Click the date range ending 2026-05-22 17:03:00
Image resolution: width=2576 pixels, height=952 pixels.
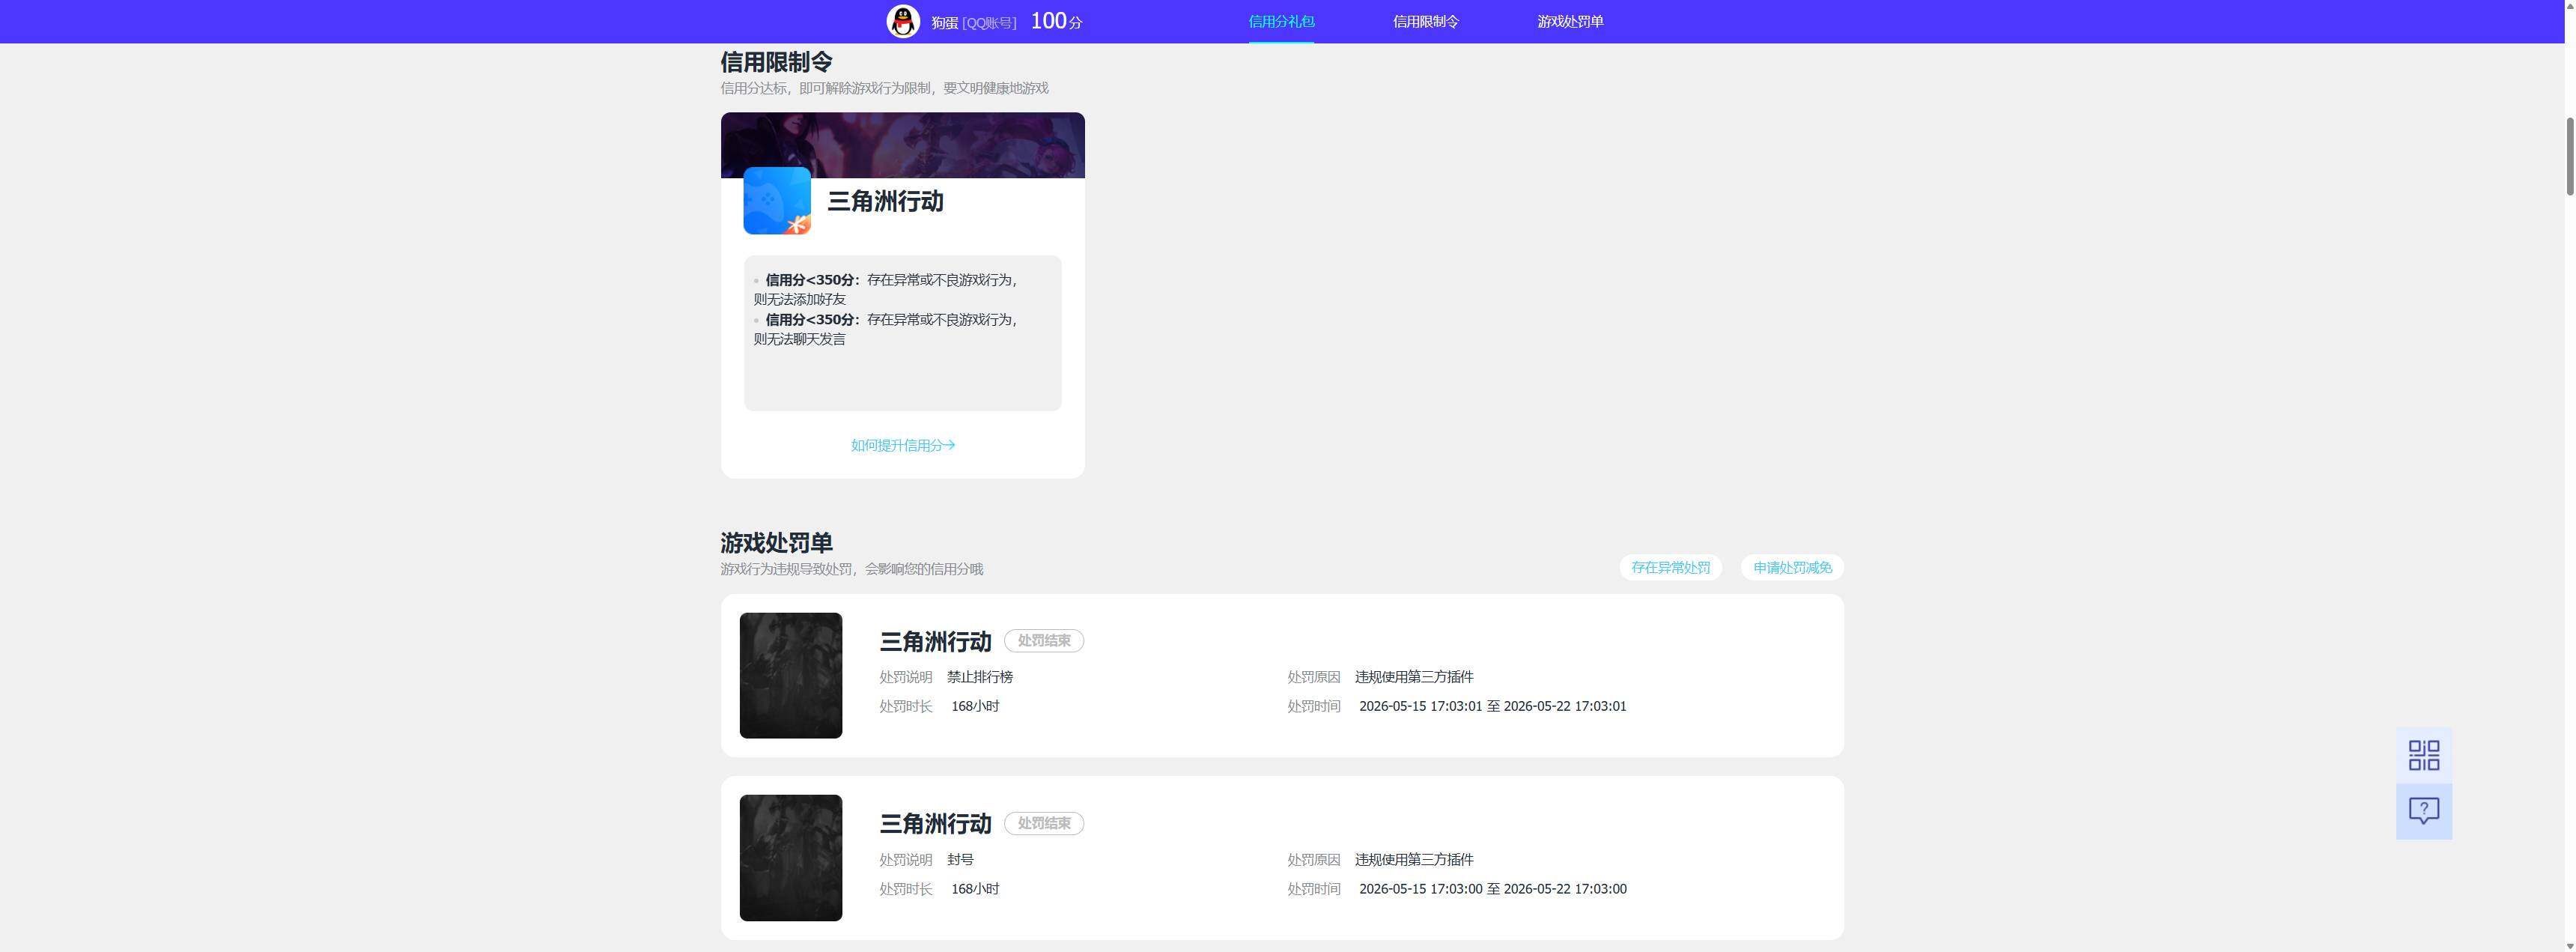point(1492,889)
